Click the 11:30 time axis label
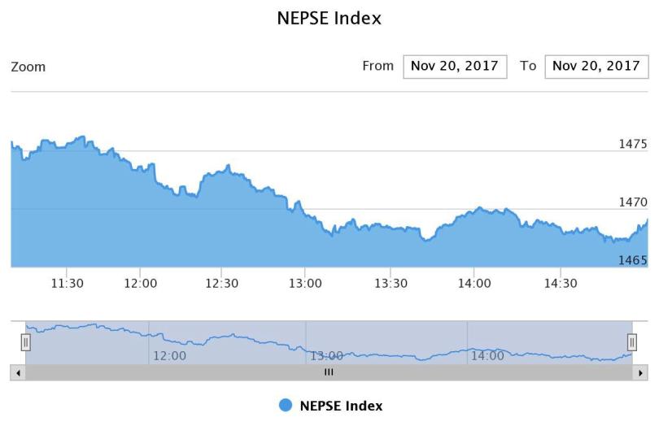 click(x=68, y=283)
